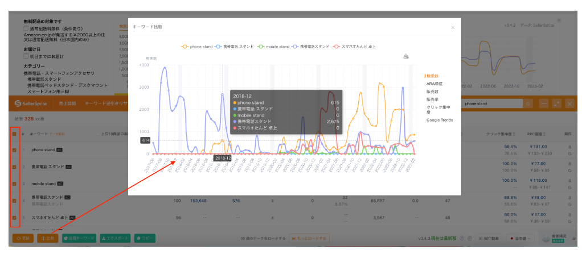Image resolution: width=582 pixels, height=254 pixels.
Task: Switch chart metric to ABA順位
Action: pyautogui.click(x=434, y=84)
